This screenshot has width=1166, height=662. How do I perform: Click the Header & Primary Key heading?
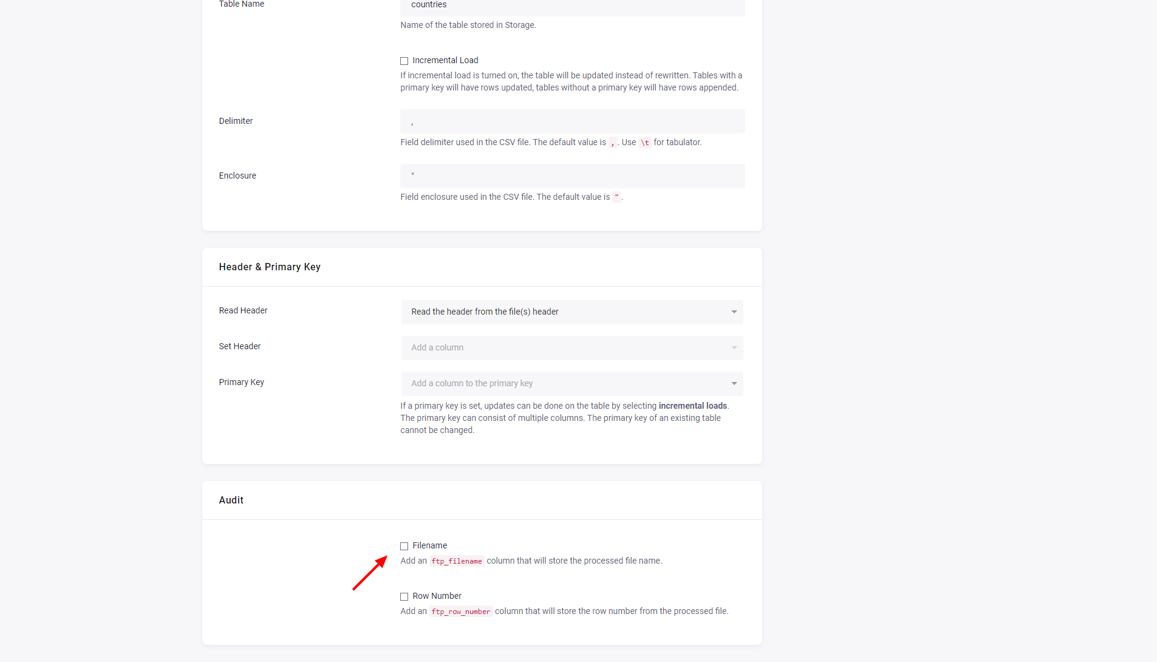(270, 267)
